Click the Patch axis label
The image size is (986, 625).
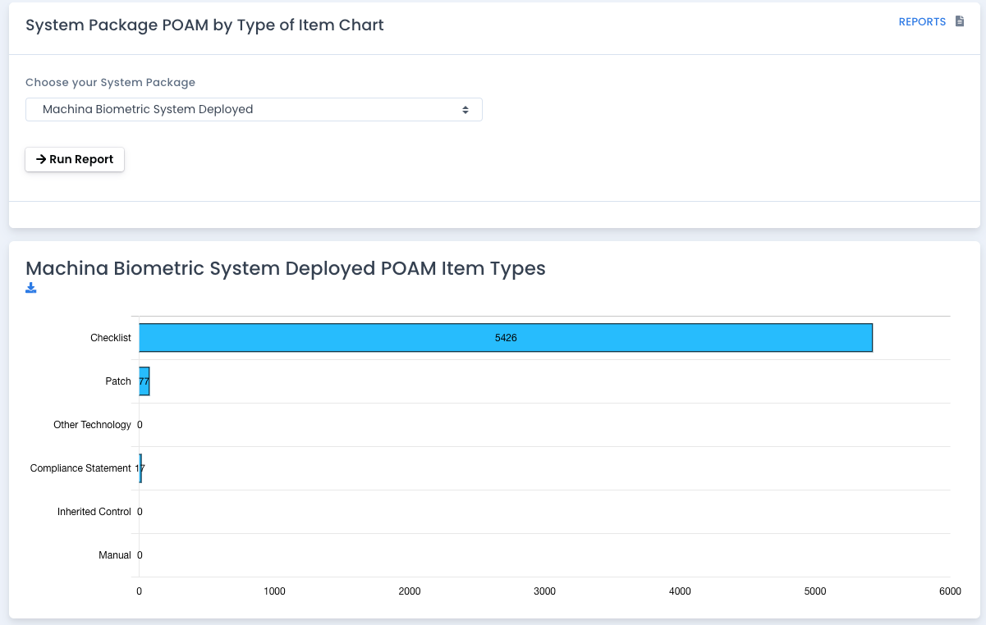point(118,381)
